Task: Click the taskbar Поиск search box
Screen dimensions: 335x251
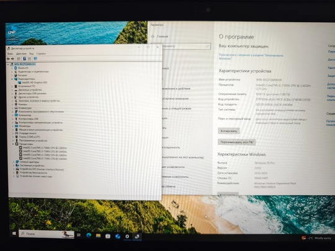Action: pos(47,234)
